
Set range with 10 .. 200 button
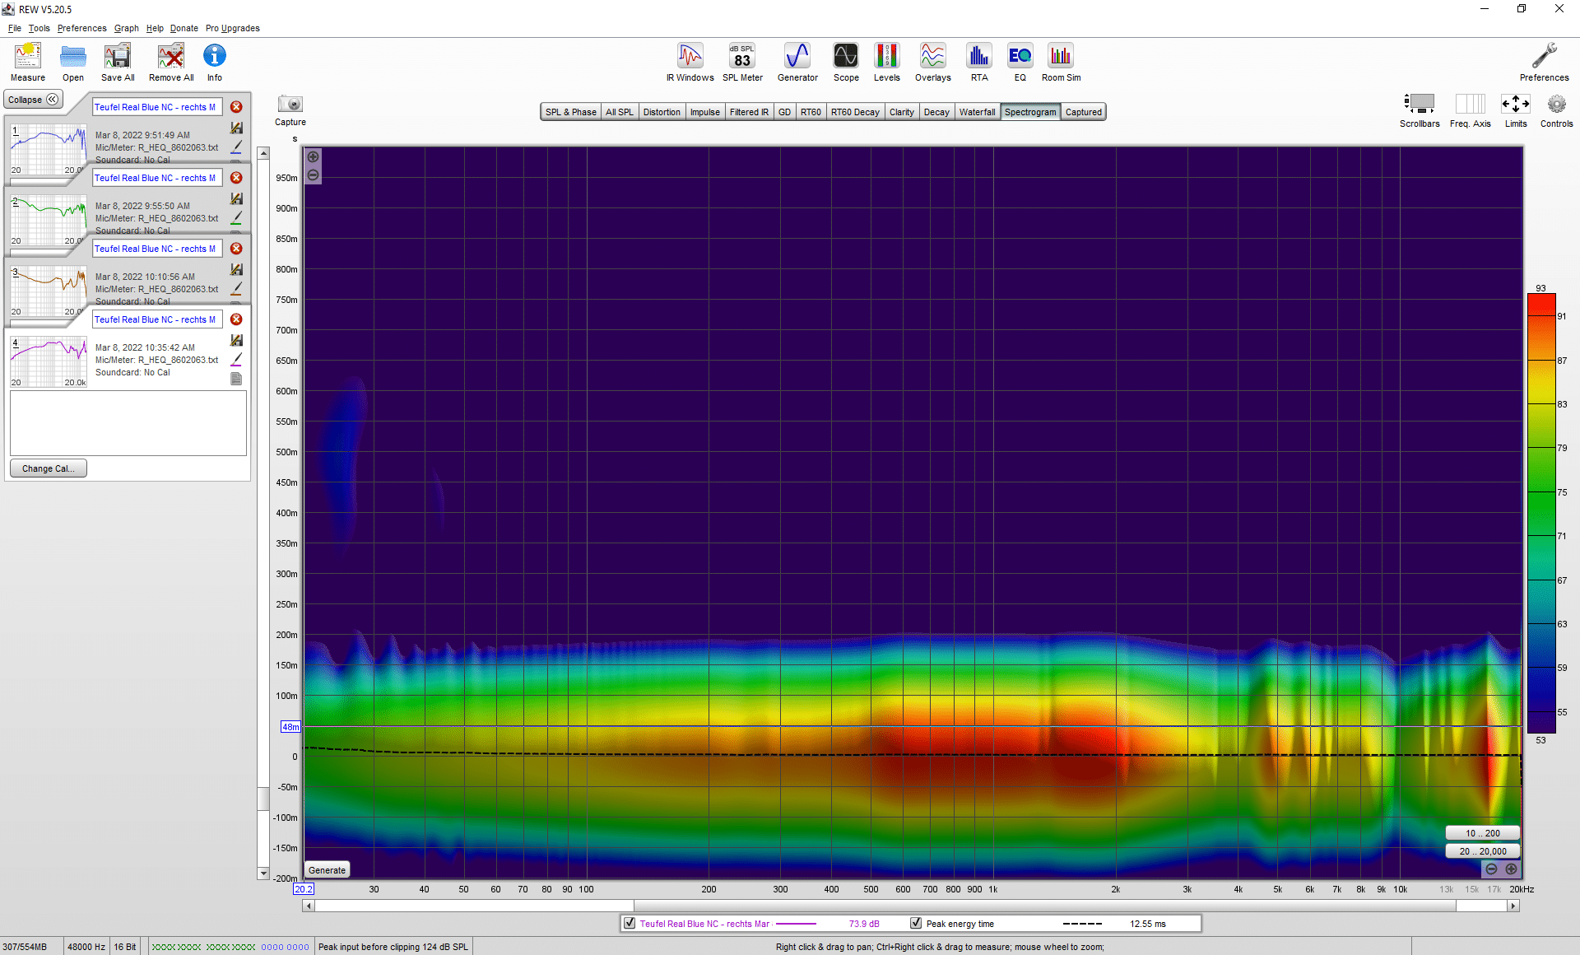[x=1482, y=833]
